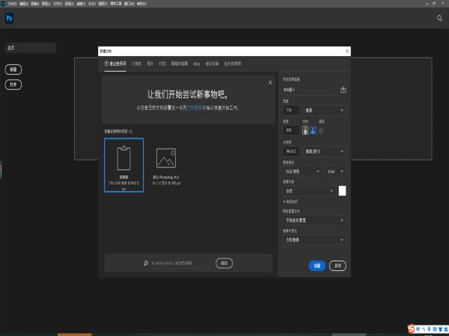Open the width units dropdown
Screen dimensions: 449x336
click(325, 110)
